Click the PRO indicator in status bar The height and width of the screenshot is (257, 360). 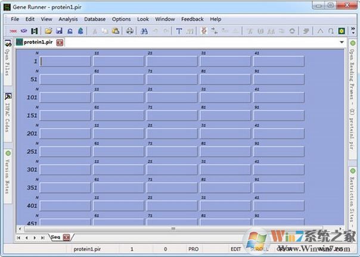click(x=193, y=249)
